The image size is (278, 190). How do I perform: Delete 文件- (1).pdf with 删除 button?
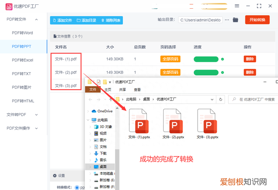click(250, 59)
